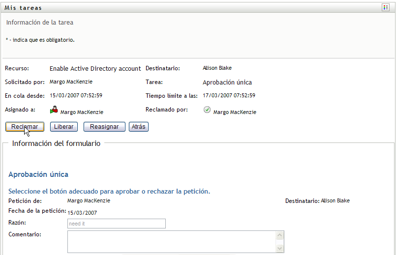This screenshot has height=255, width=396.
Task: Select the Enable Active Directory account resource text
Action: pos(95,69)
